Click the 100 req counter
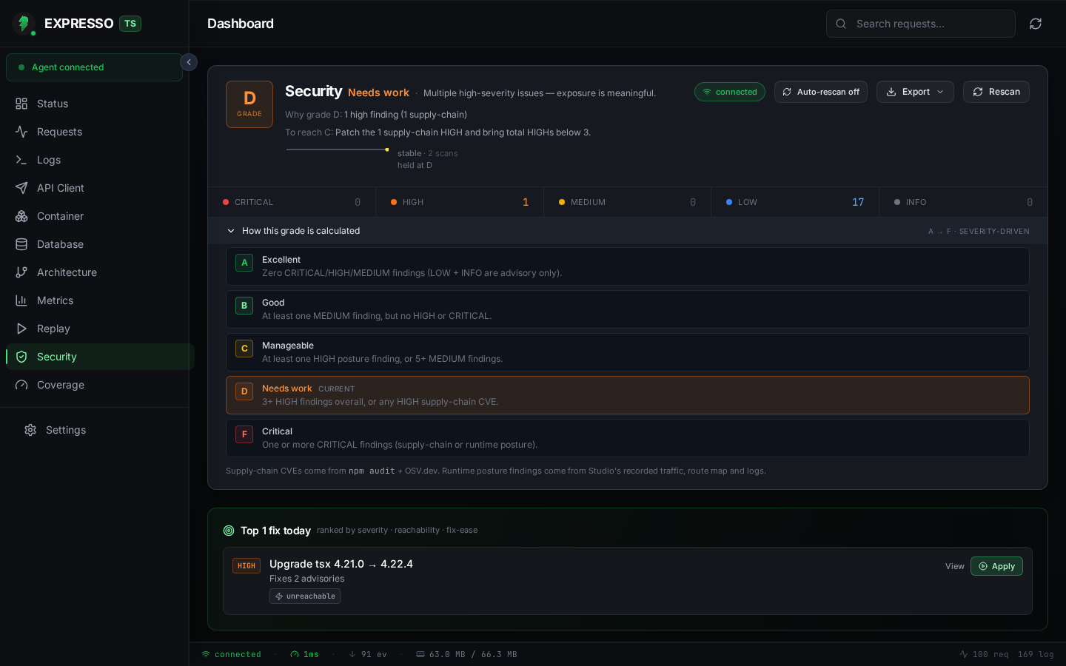 pyautogui.click(x=984, y=654)
